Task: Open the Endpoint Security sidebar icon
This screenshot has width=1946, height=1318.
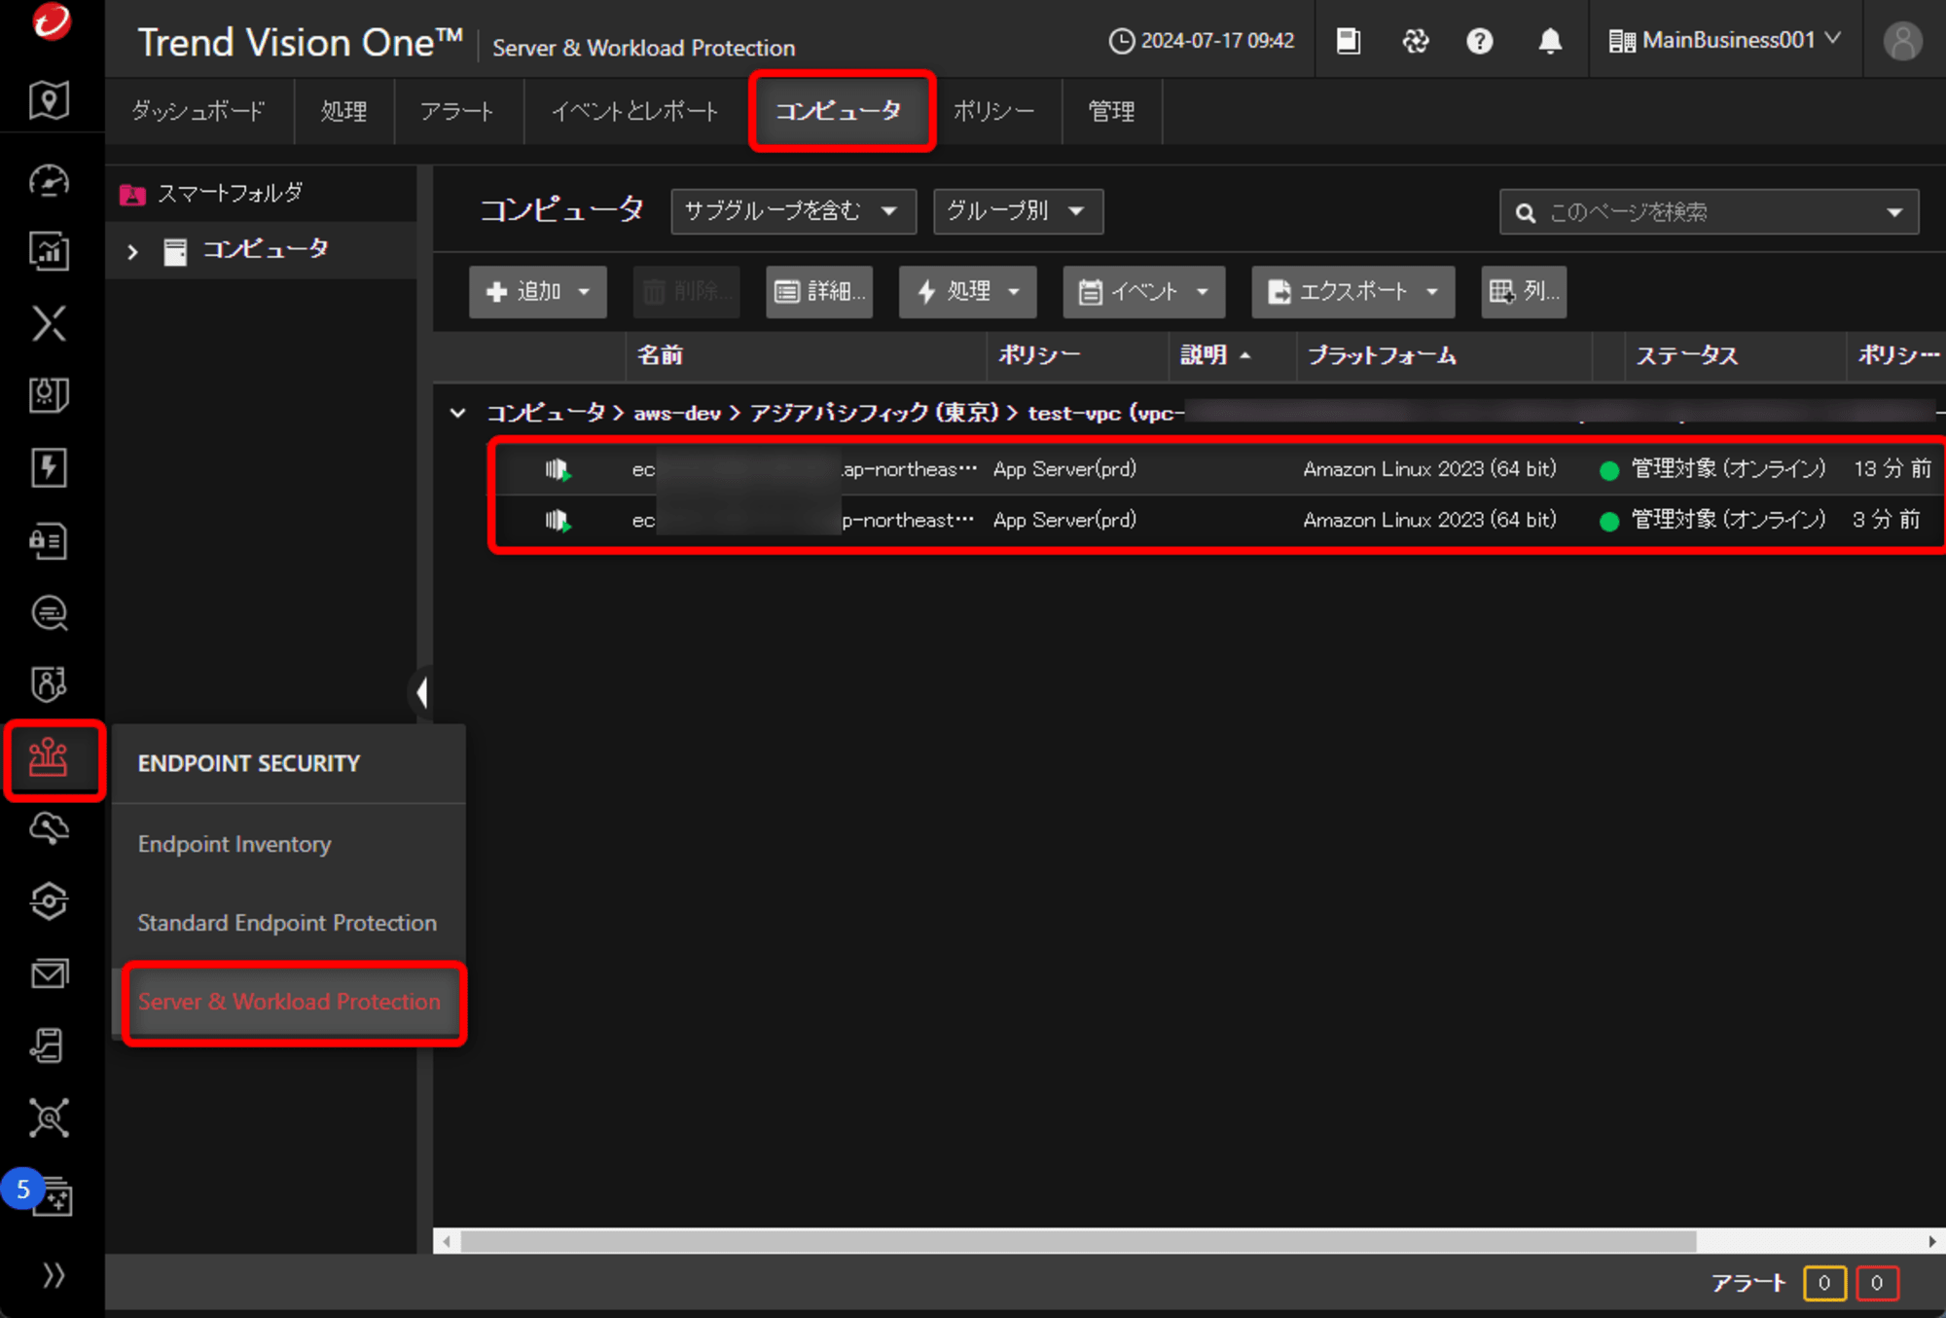Action: (x=50, y=757)
